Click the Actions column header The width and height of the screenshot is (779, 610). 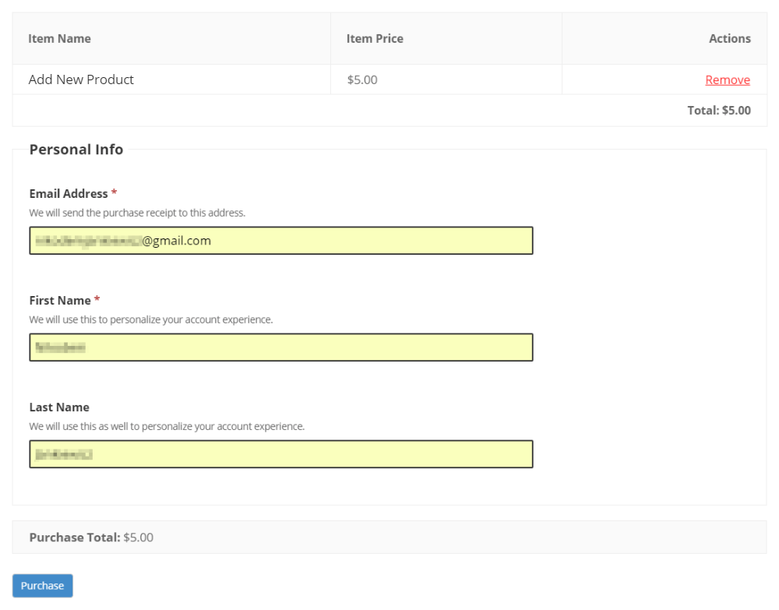click(x=729, y=38)
